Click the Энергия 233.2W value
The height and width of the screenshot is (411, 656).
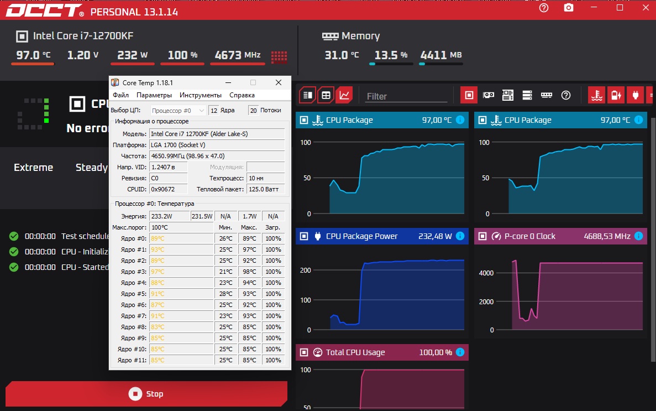point(170,216)
